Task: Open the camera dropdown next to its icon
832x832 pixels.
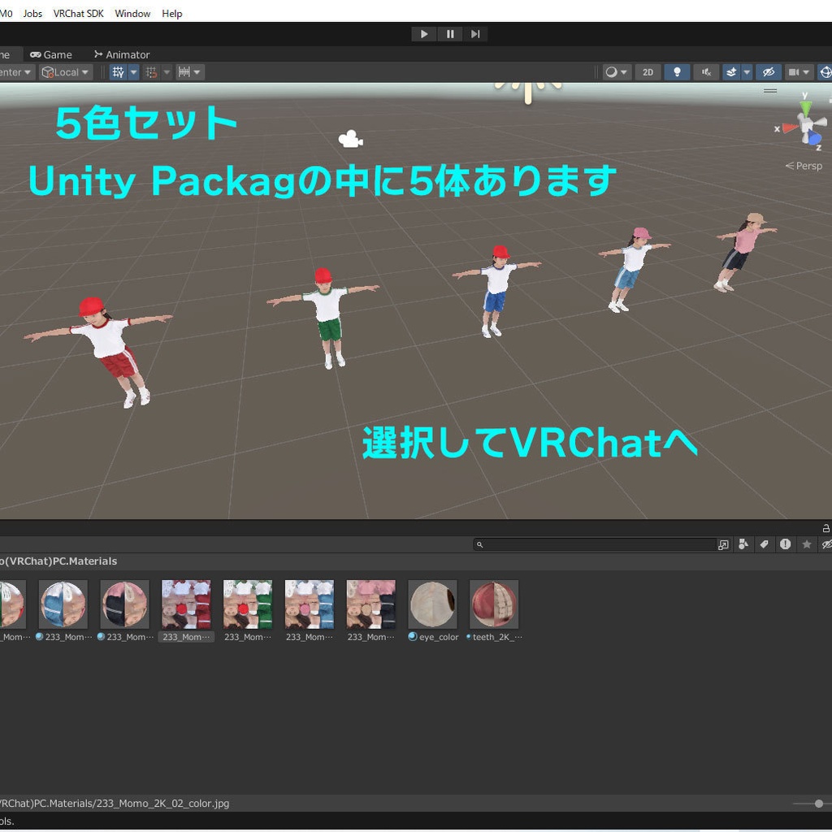Action: 804,72
